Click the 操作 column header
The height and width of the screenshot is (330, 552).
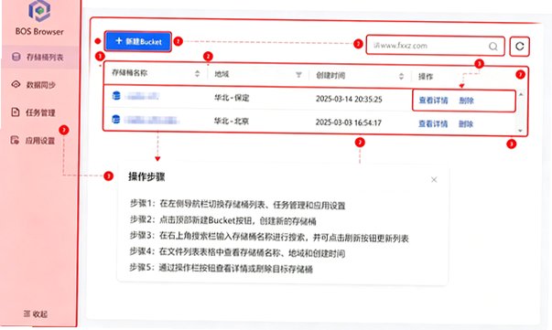coord(426,76)
